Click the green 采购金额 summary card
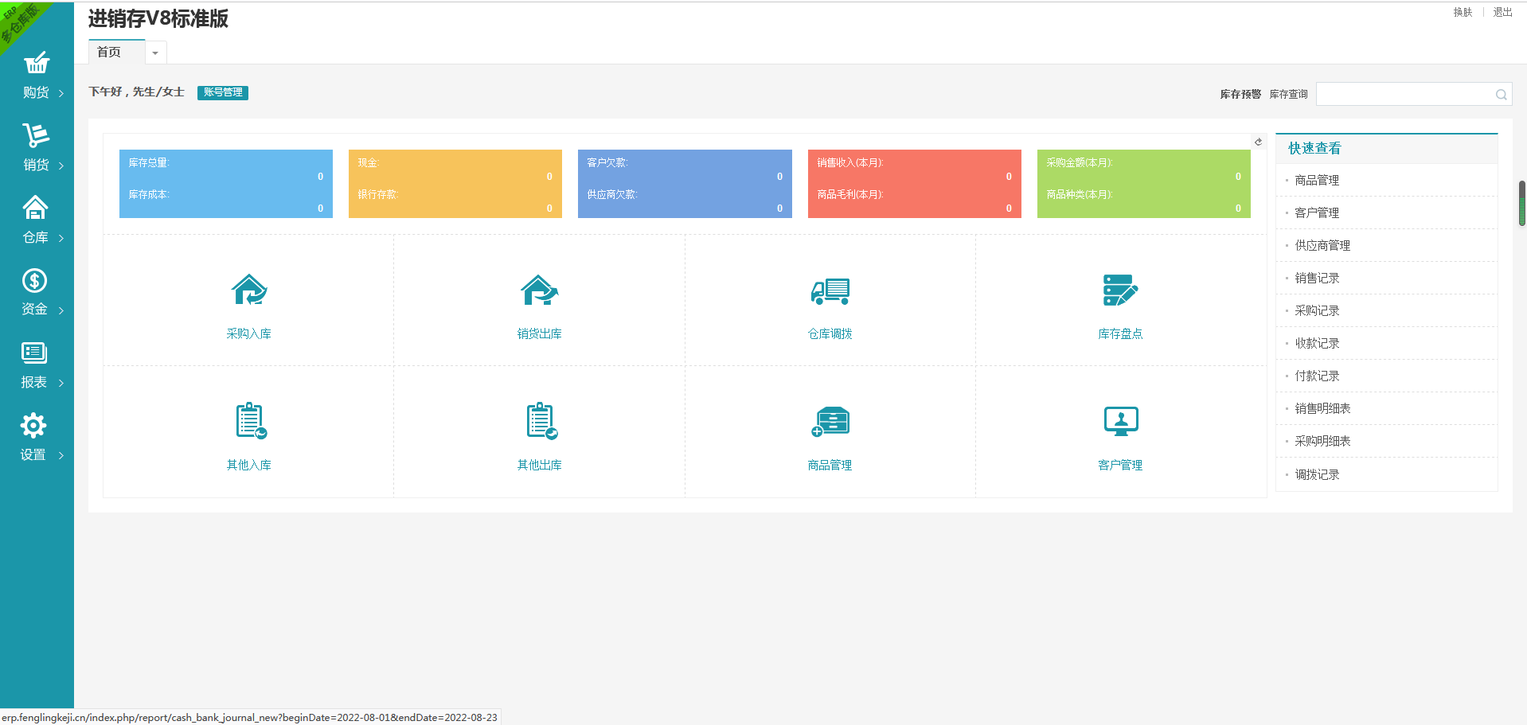The width and height of the screenshot is (1527, 725). pos(1143,184)
